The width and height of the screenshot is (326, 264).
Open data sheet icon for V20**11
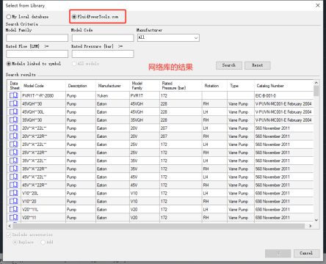pos(14,217)
